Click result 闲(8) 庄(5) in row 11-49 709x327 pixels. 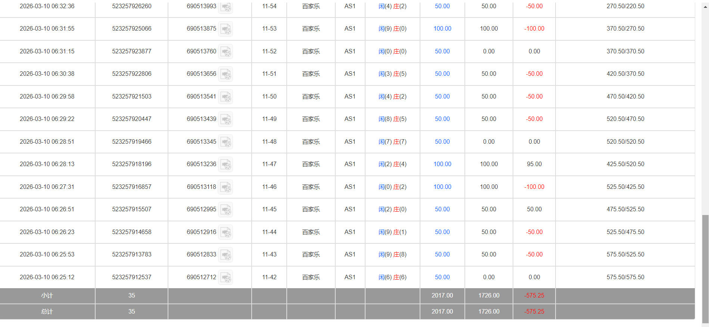coord(392,119)
